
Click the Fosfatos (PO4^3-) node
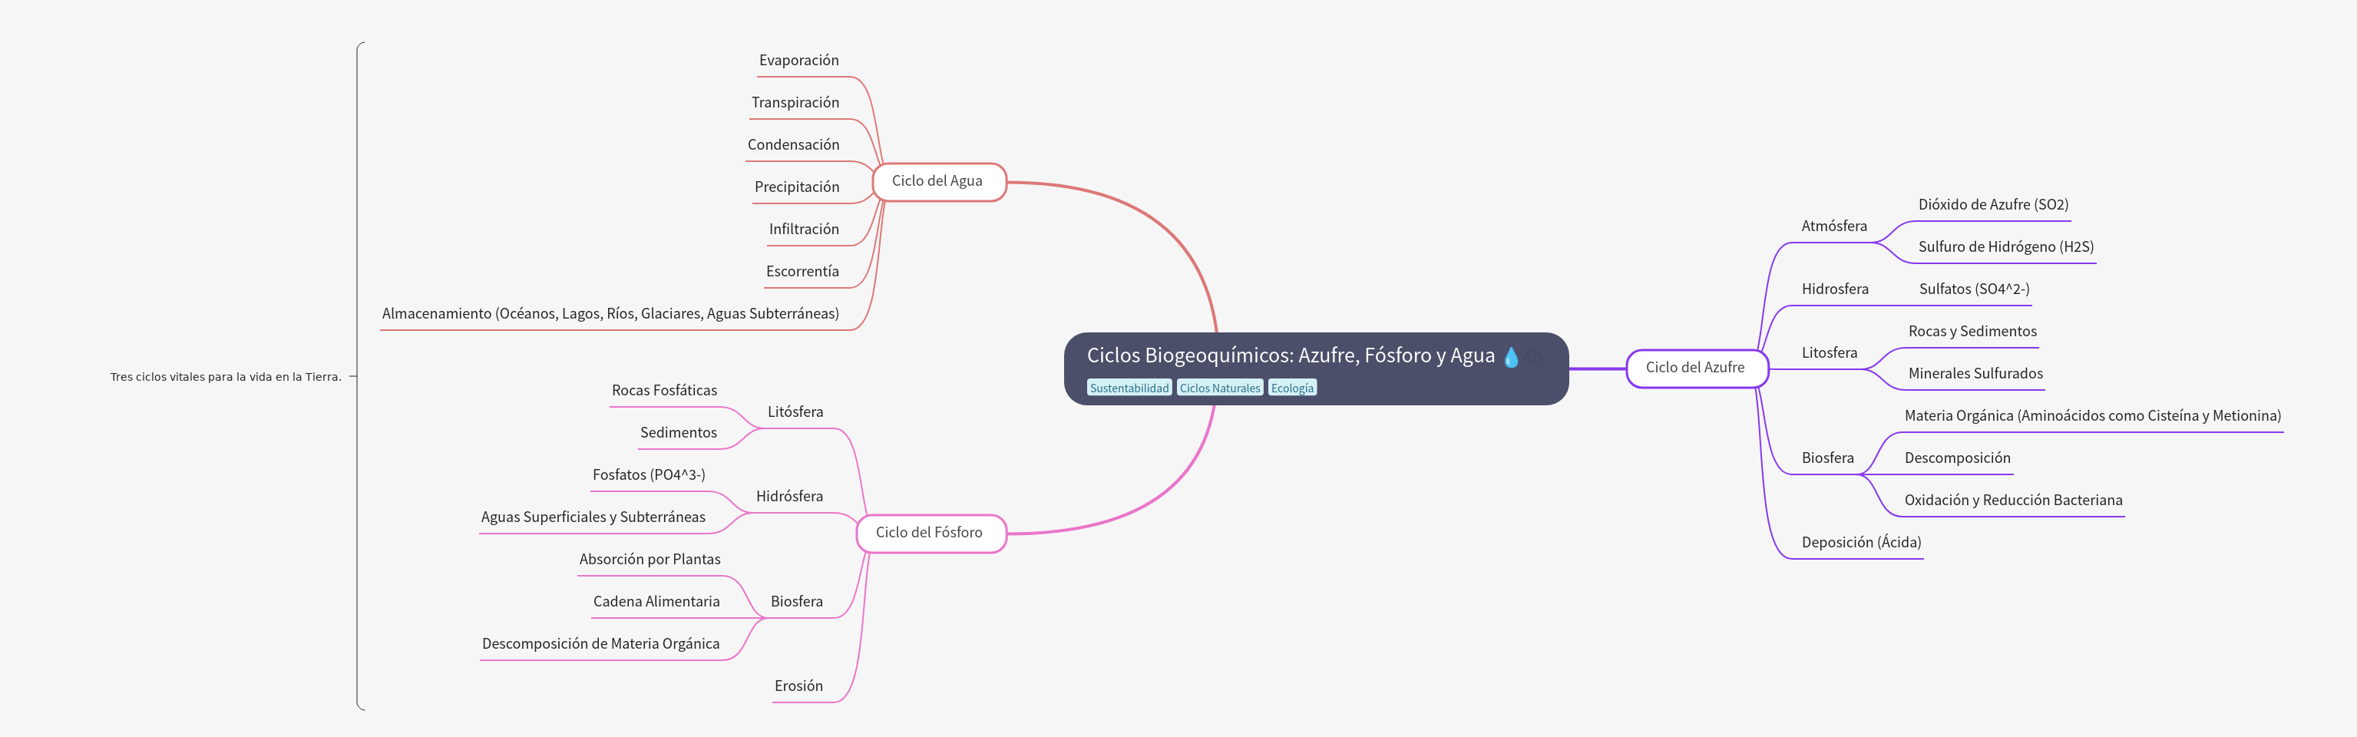[649, 474]
